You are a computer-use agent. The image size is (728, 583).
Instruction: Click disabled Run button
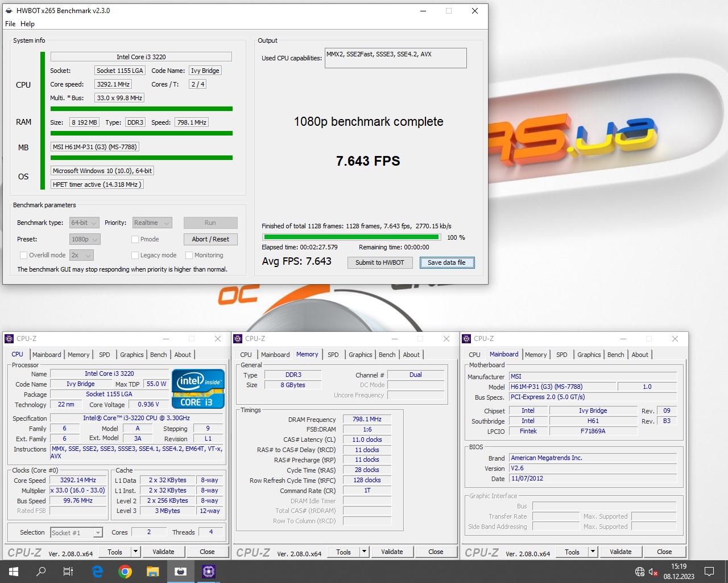(210, 223)
